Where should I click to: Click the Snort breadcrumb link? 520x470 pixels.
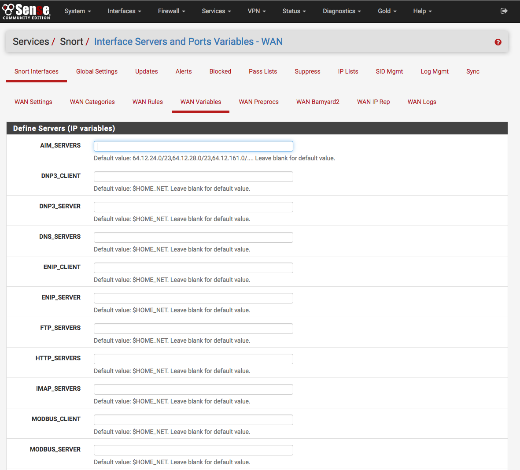click(x=71, y=42)
